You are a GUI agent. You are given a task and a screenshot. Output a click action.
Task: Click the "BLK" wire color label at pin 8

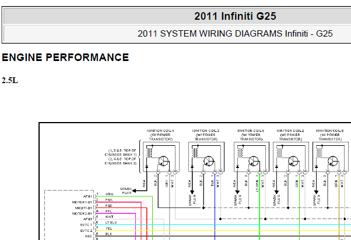[x=109, y=234]
